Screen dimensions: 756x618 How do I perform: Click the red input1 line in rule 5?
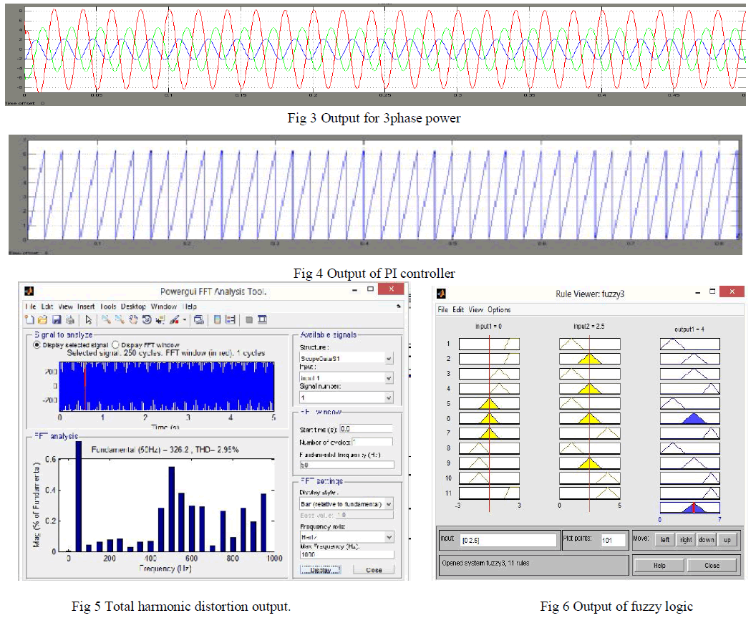click(490, 404)
